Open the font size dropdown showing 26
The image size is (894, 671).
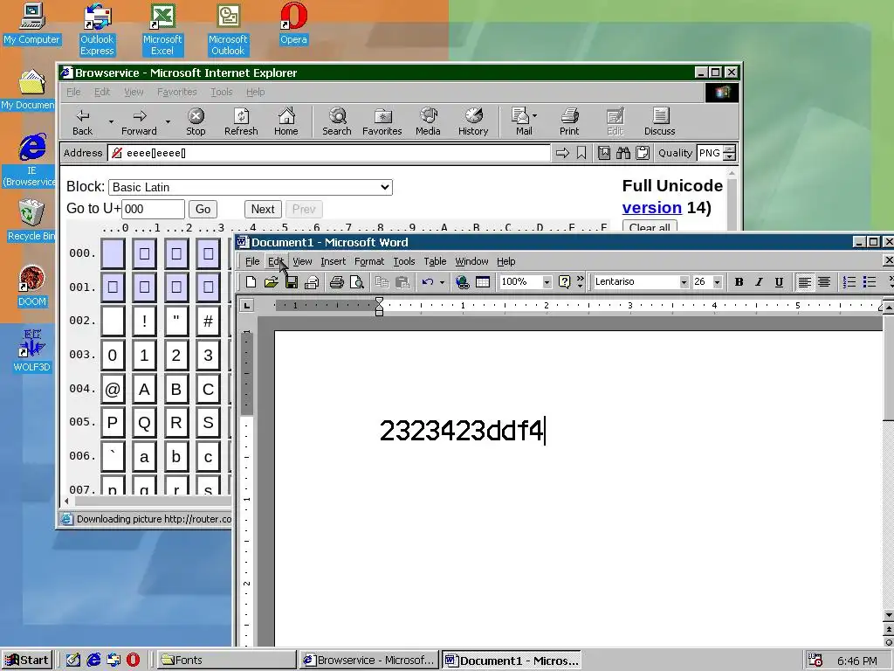coord(718,282)
